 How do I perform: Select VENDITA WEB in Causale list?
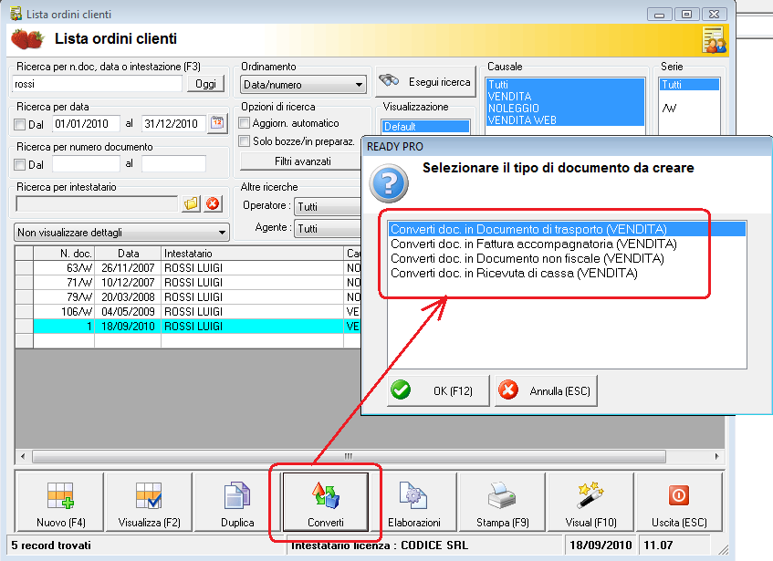(x=566, y=119)
